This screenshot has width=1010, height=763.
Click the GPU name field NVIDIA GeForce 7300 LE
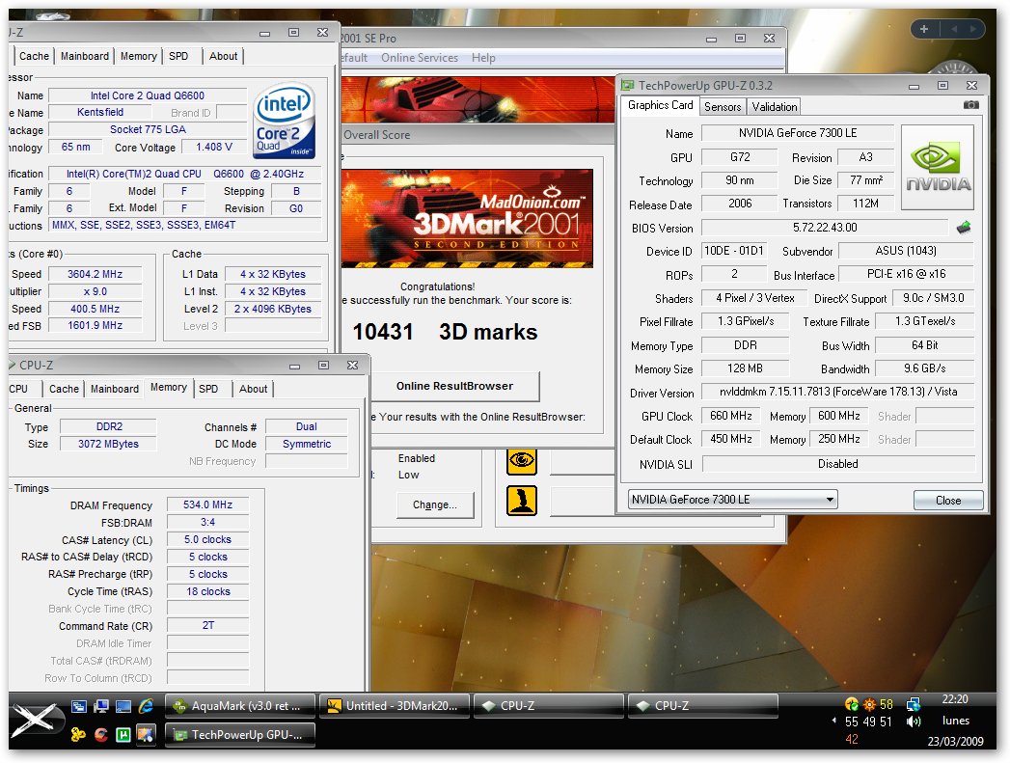point(798,133)
